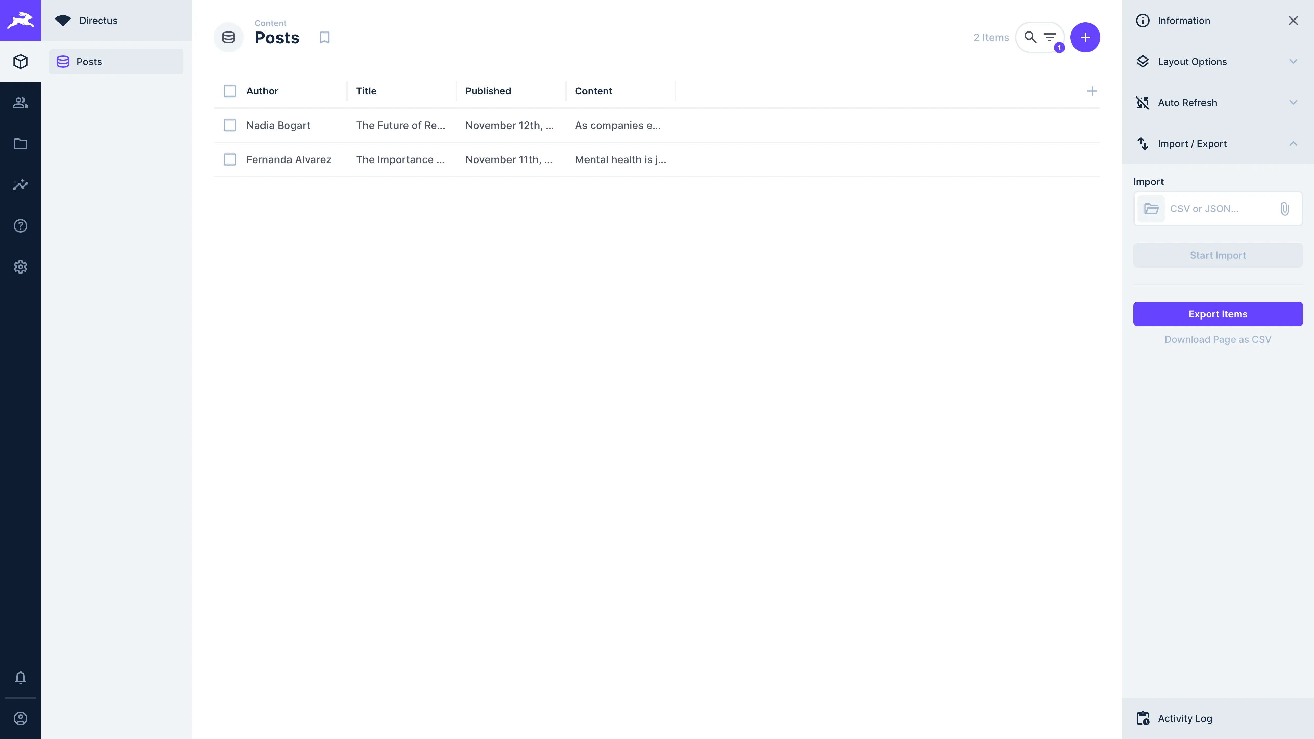Image resolution: width=1314 pixels, height=739 pixels.
Task: Click the Export Items button
Action: [x=1218, y=314]
